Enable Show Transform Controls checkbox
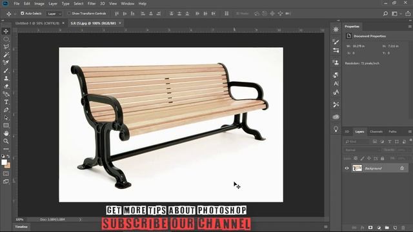Viewport: 413px width, 232px height. click(x=69, y=13)
